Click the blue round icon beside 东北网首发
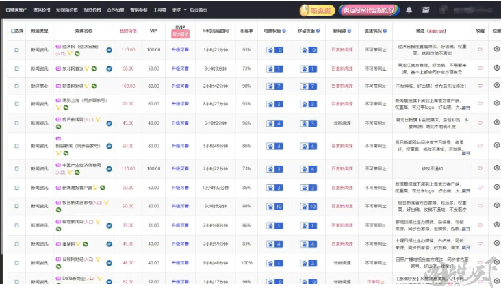 point(110,68)
